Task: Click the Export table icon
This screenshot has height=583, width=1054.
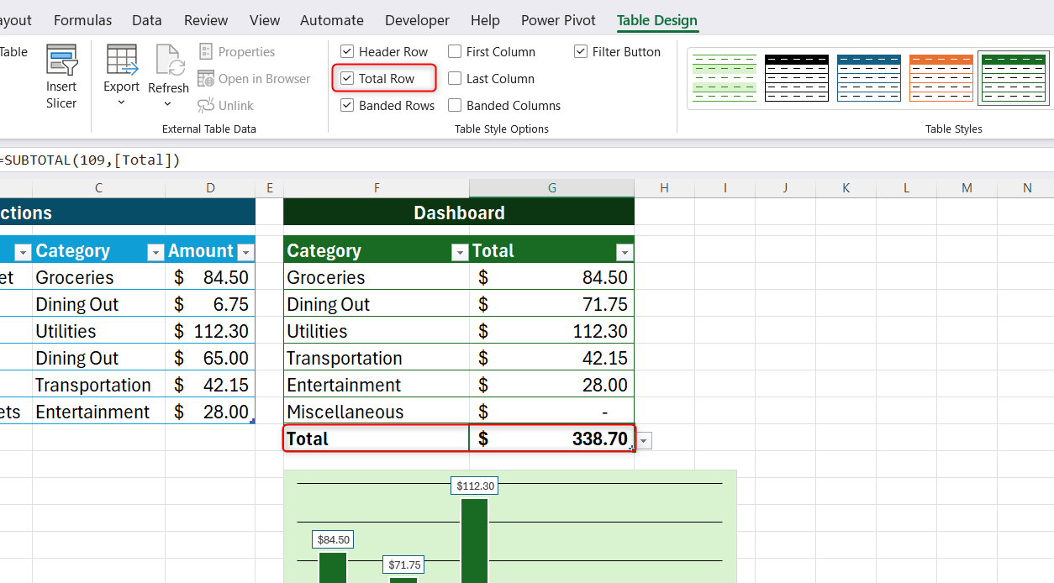Action: click(x=122, y=60)
